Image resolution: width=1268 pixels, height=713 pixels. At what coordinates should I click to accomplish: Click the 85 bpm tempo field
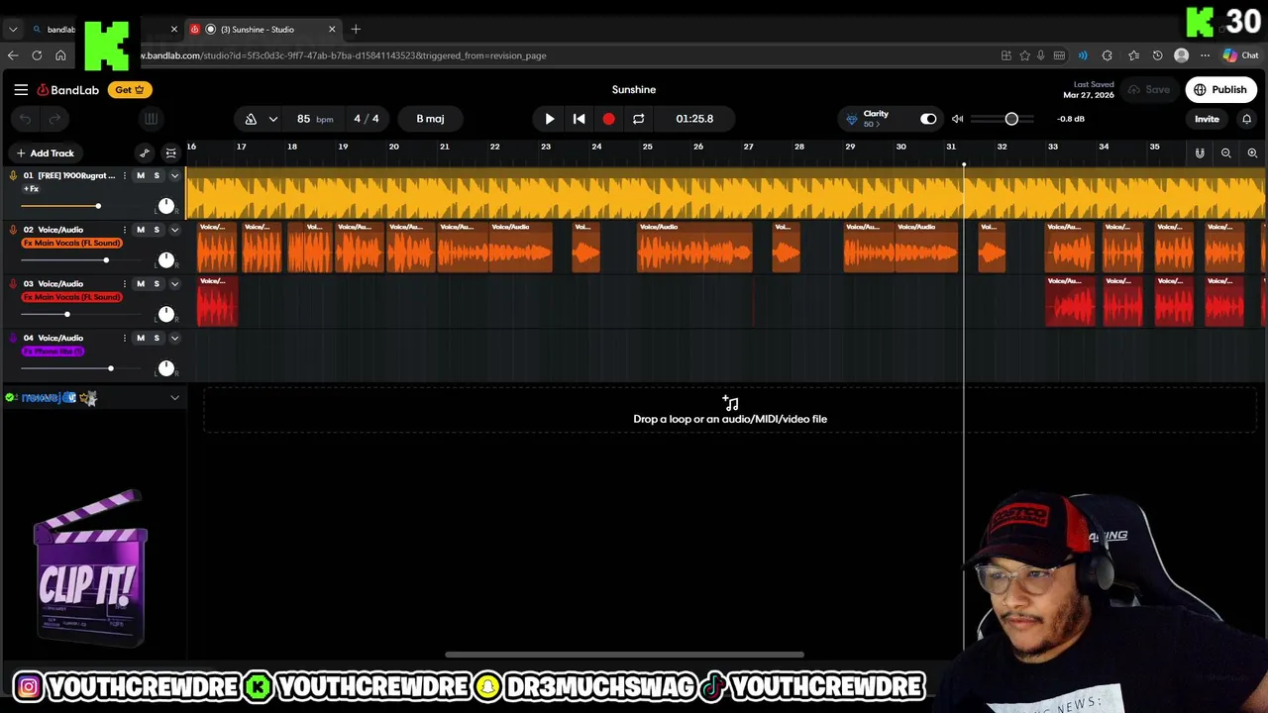314,119
